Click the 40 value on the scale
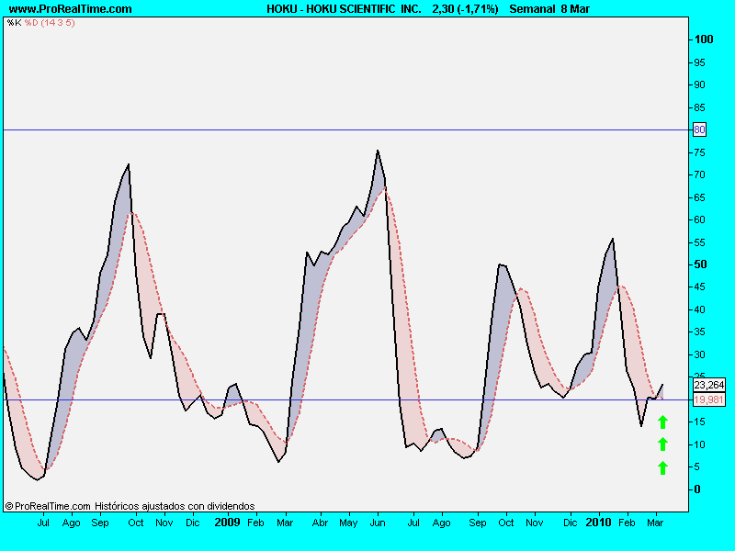 click(x=699, y=309)
